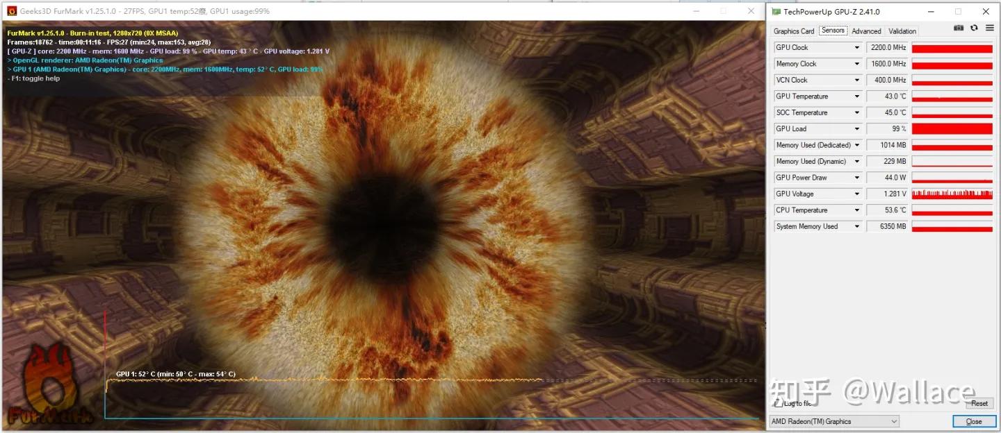
Task: Expand the GPU Clock sensor dropdown
Action: coord(857,48)
